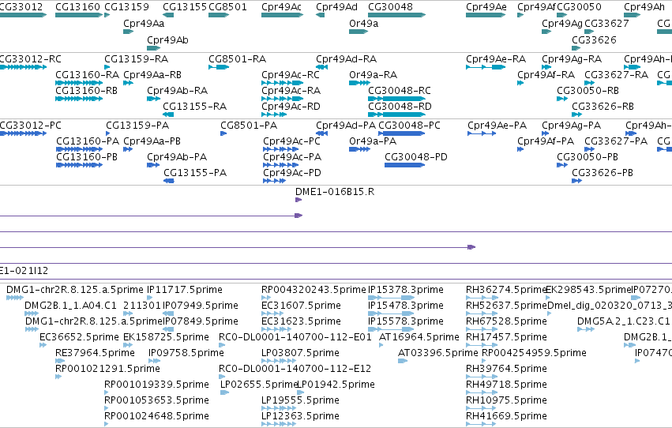672x428 pixels.
Task: Select the CG33012 gene feature label
Action: point(21,7)
